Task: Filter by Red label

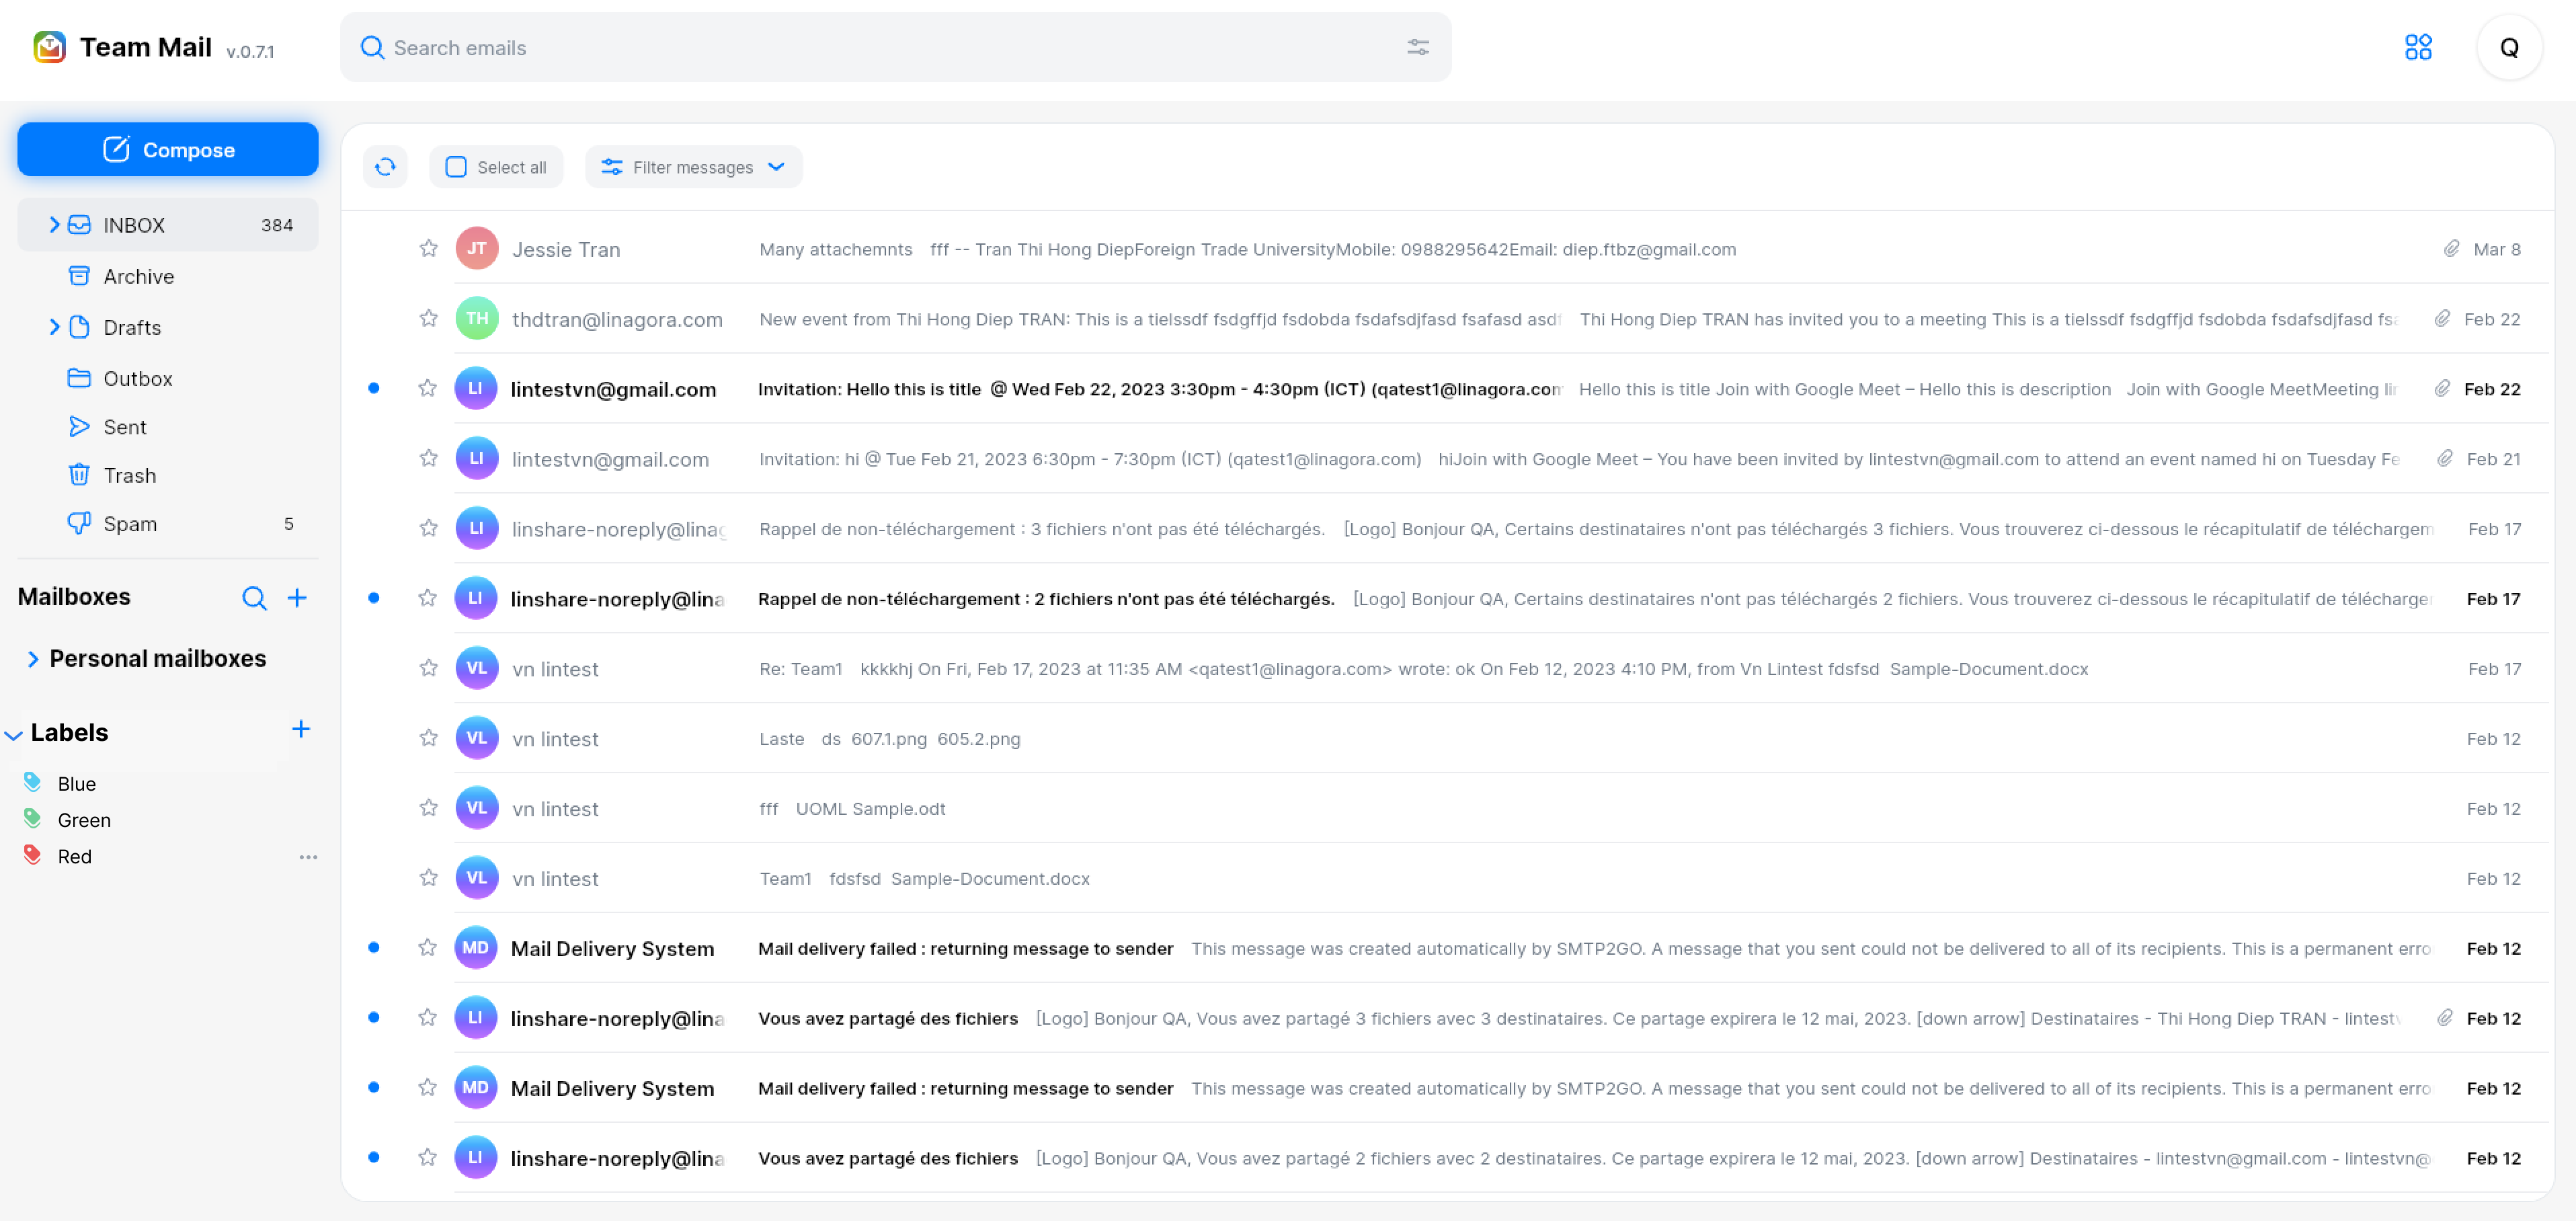Action: click(74, 857)
